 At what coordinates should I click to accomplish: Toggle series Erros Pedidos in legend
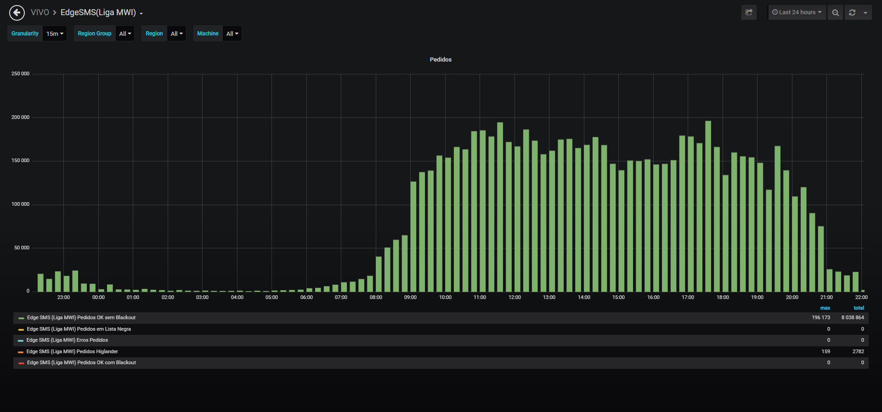(x=68, y=340)
